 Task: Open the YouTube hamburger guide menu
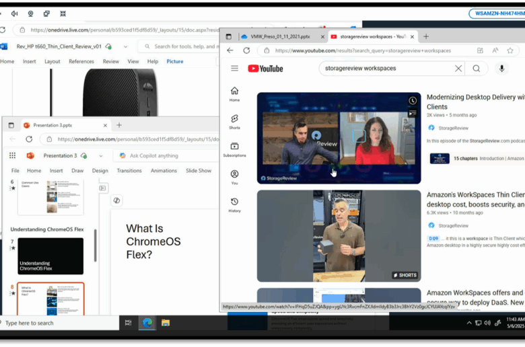pos(234,69)
